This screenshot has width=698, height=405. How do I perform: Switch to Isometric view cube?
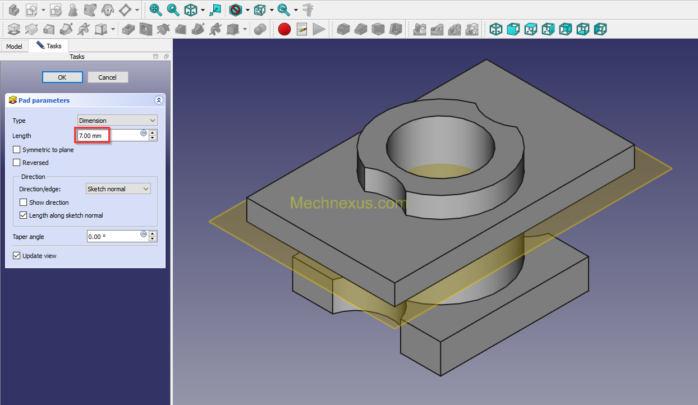tap(496, 29)
